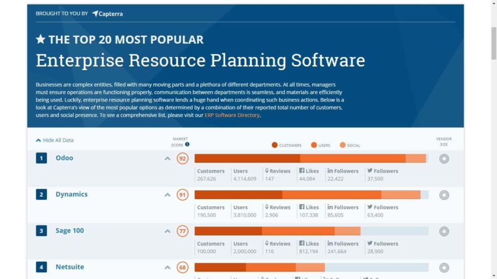497x279 pixels.
Task: Toggle the Customers legend dot
Action: click(x=274, y=145)
